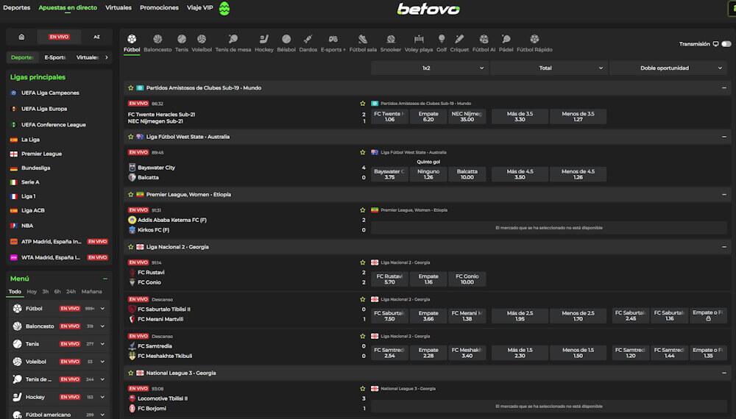Viewport: 736px width, 419px height.
Task: Expand the Hockey menu row chevron
Action: [102, 397]
